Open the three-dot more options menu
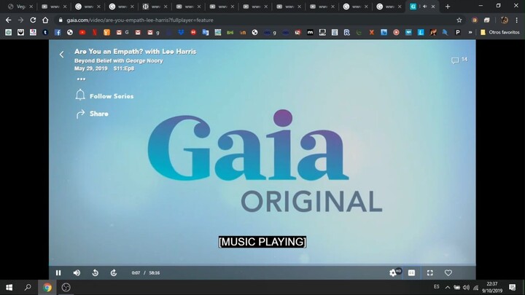The height and width of the screenshot is (295, 525). [x=81, y=79]
